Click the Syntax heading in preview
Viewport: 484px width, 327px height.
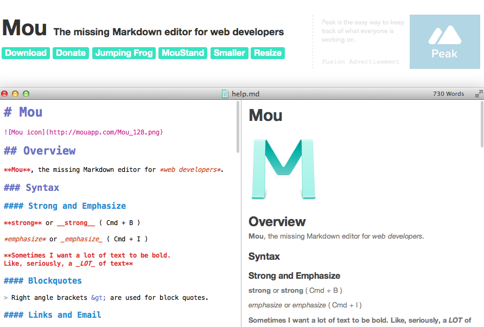(x=264, y=257)
